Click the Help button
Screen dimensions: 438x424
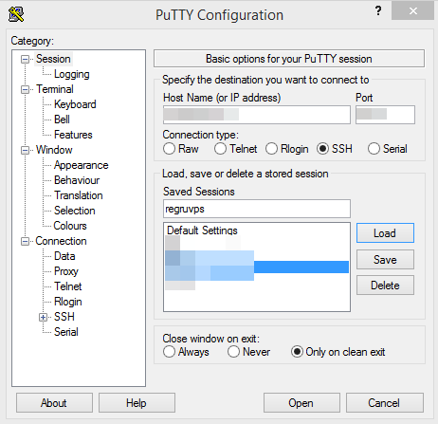(137, 403)
